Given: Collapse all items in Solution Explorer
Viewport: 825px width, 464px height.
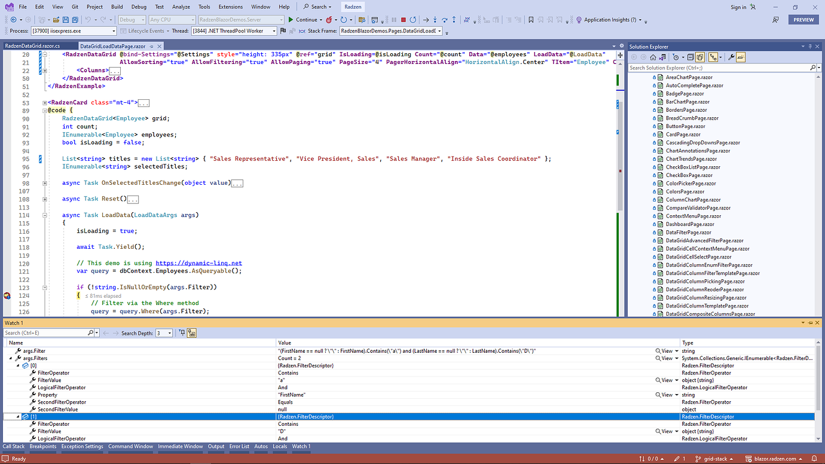Looking at the screenshot, I should (691, 57).
